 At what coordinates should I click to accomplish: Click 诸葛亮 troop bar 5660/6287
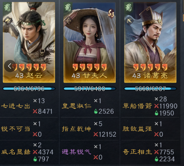(150, 89)
